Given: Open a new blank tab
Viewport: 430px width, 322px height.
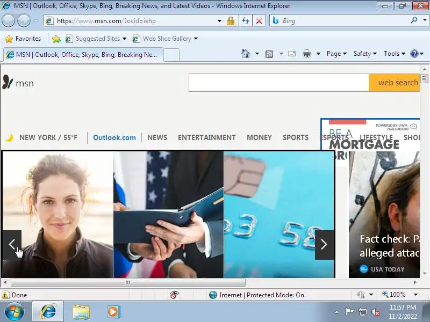Looking at the screenshot, I should [171, 55].
